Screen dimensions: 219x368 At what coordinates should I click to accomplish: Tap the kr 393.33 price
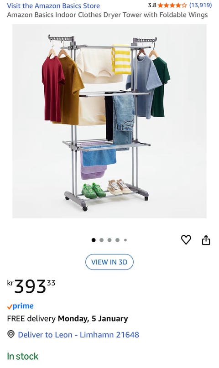[x=31, y=286]
